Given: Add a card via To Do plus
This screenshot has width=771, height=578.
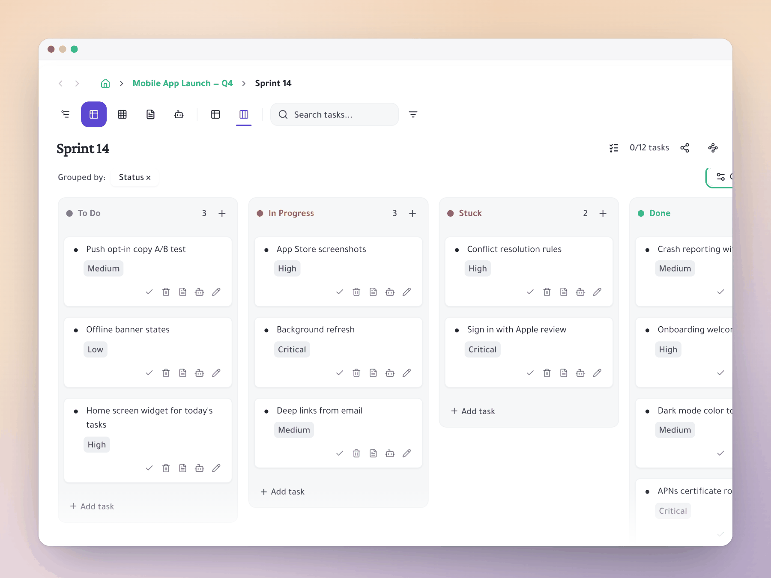Looking at the screenshot, I should pos(222,213).
